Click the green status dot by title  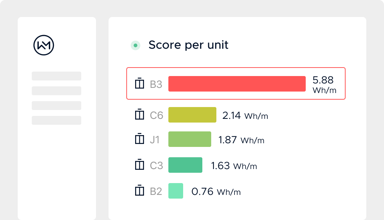click(136, 45)
